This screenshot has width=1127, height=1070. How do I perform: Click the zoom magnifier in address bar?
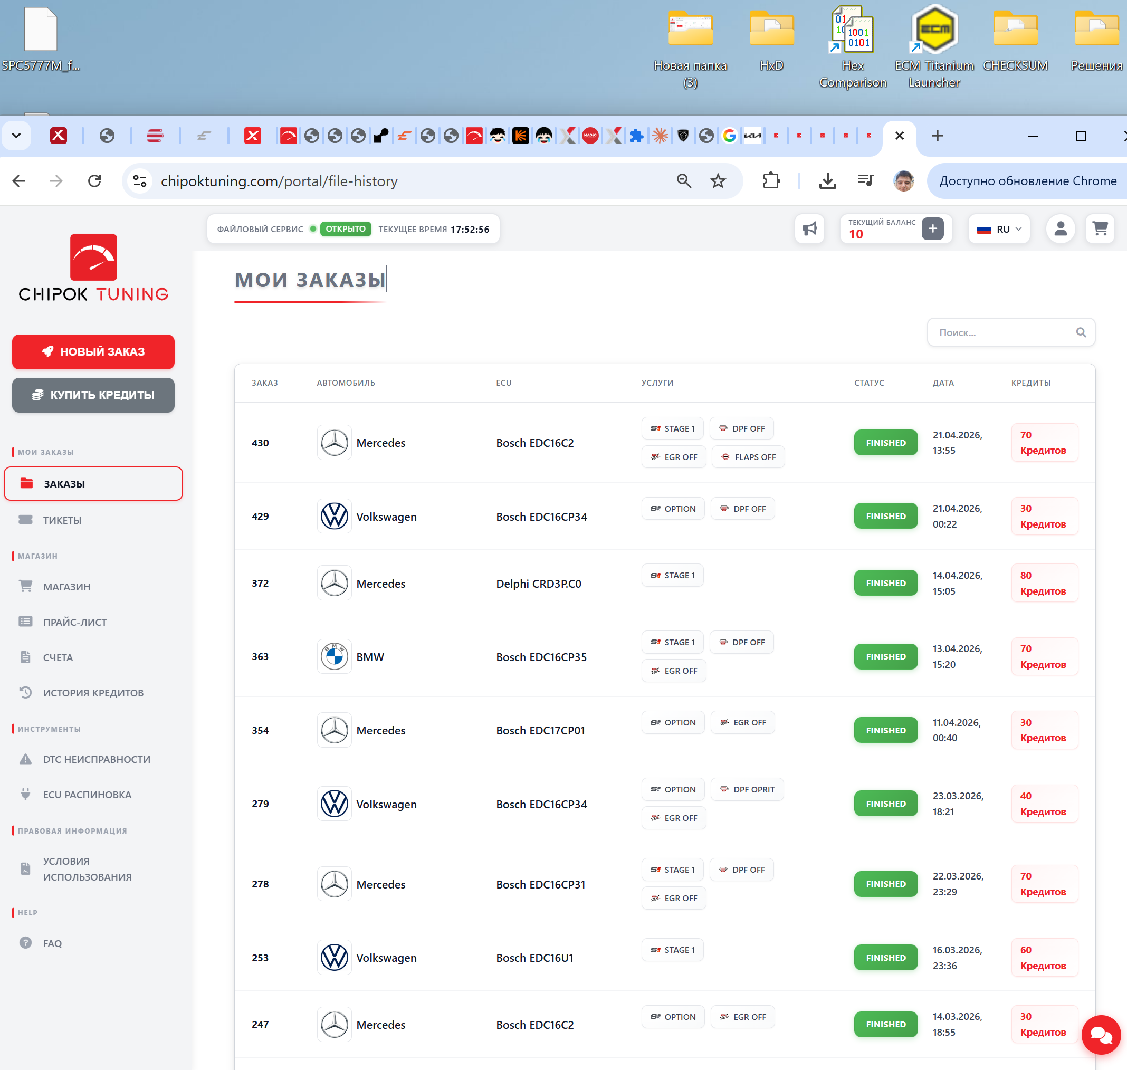tap(684, 181)
